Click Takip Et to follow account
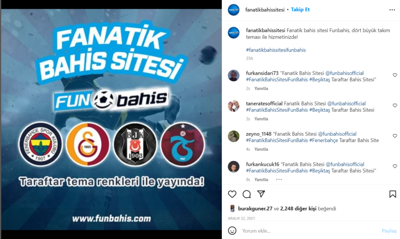Image resolution: width=400 pixels, height=239 pixels. [300, 9]
